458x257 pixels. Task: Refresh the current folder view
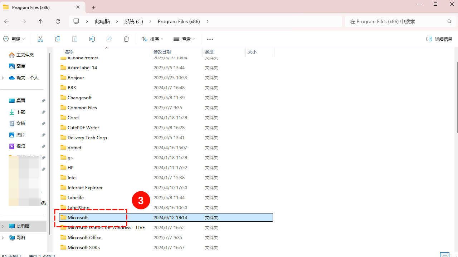(58, 21)
